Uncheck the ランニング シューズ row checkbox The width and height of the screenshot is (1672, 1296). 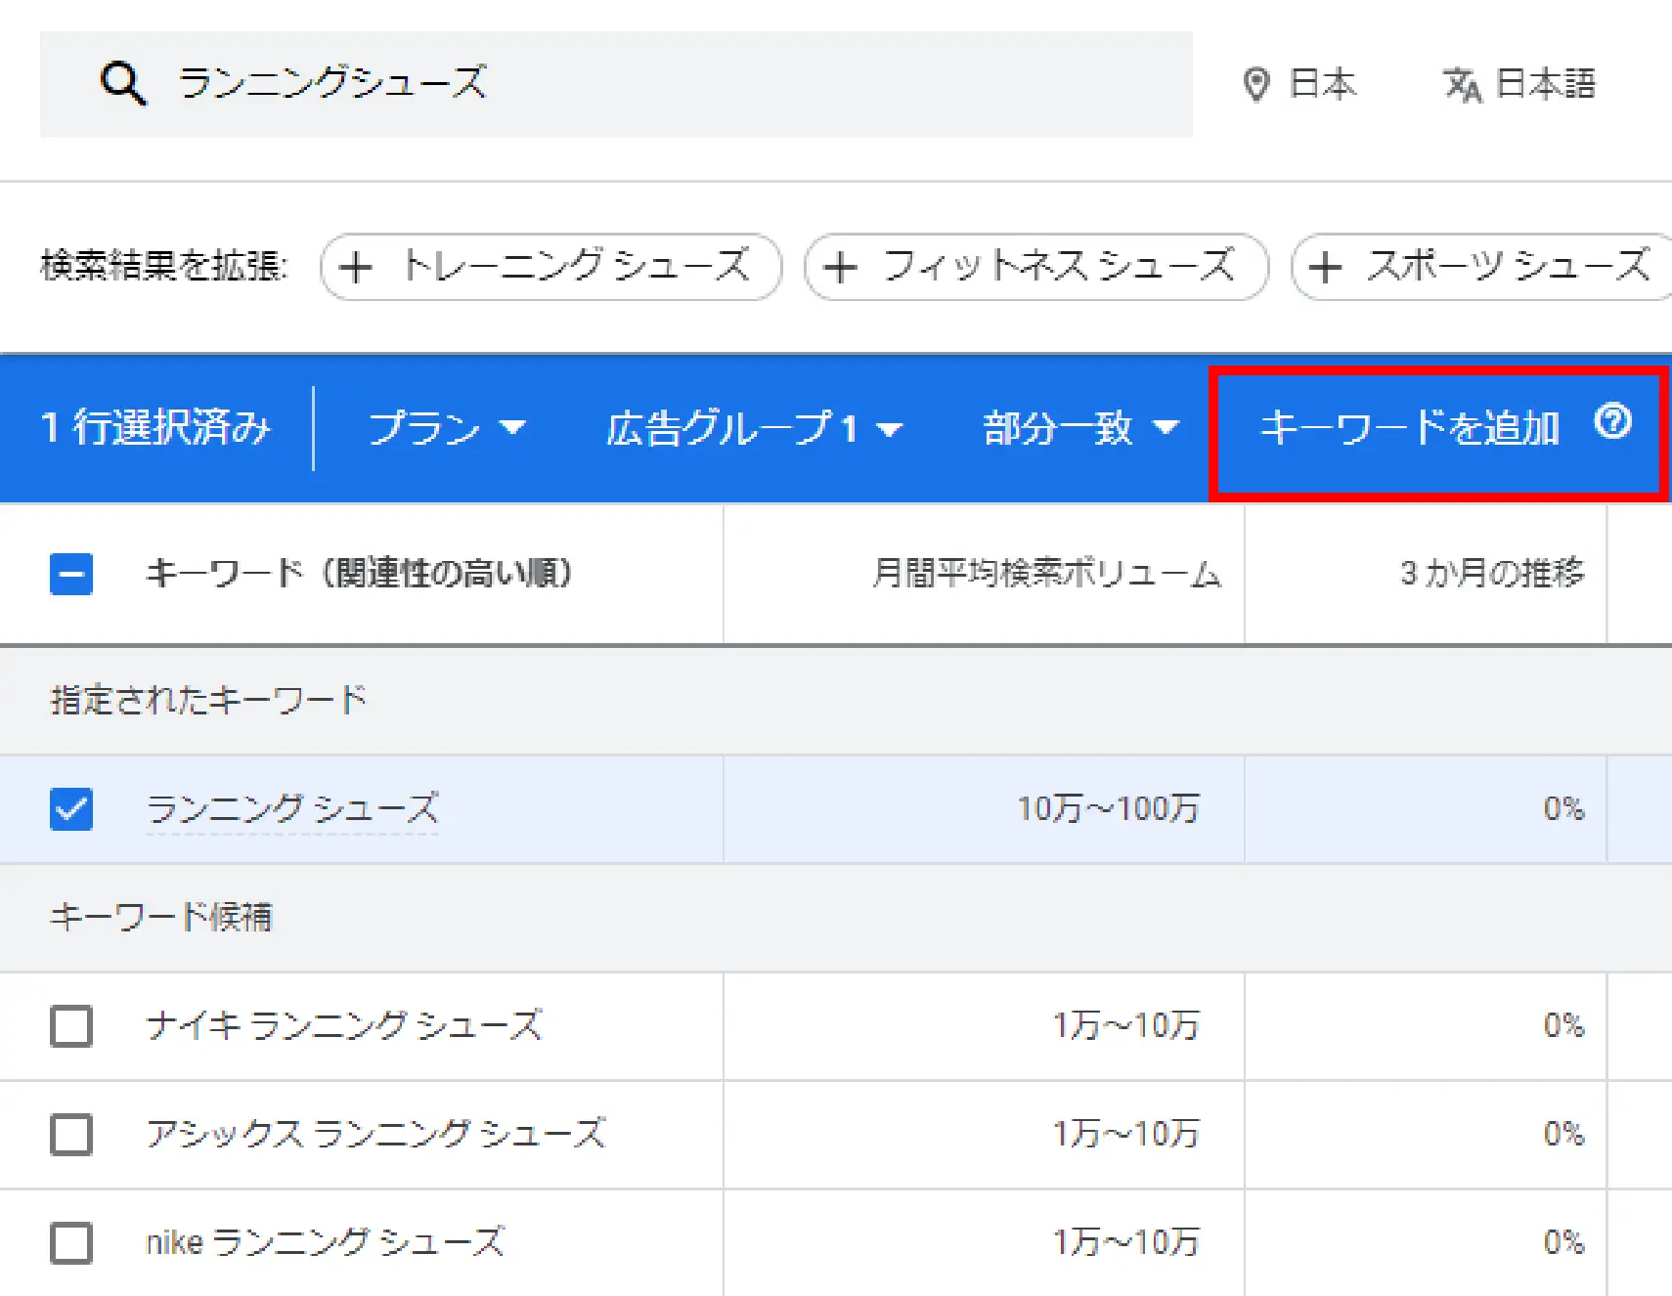click(x=71, y=809)
